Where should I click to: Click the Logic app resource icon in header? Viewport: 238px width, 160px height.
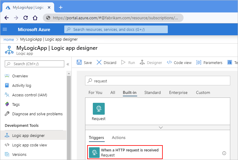[x=9, y=50]
